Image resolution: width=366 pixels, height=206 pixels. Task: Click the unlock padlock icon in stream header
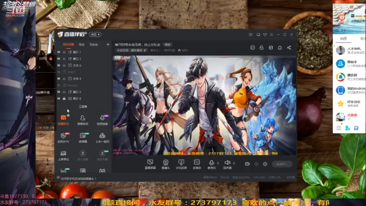(261, 47)
